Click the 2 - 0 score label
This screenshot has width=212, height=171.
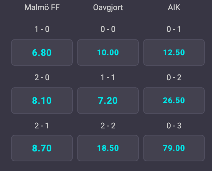(42, 77)
